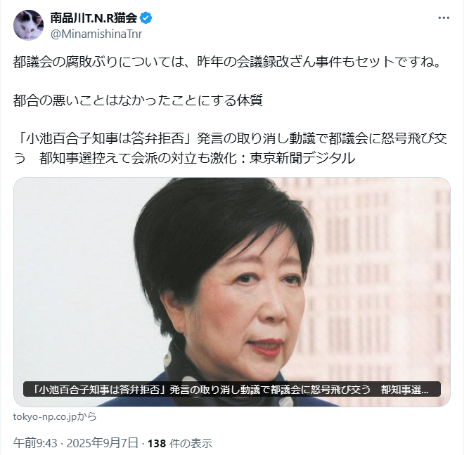The width and height of the screenshot is (469, 455).
Task: Click the 都知事選控えて会派の対立も激化 text line
Action: (x=141, y=158)
